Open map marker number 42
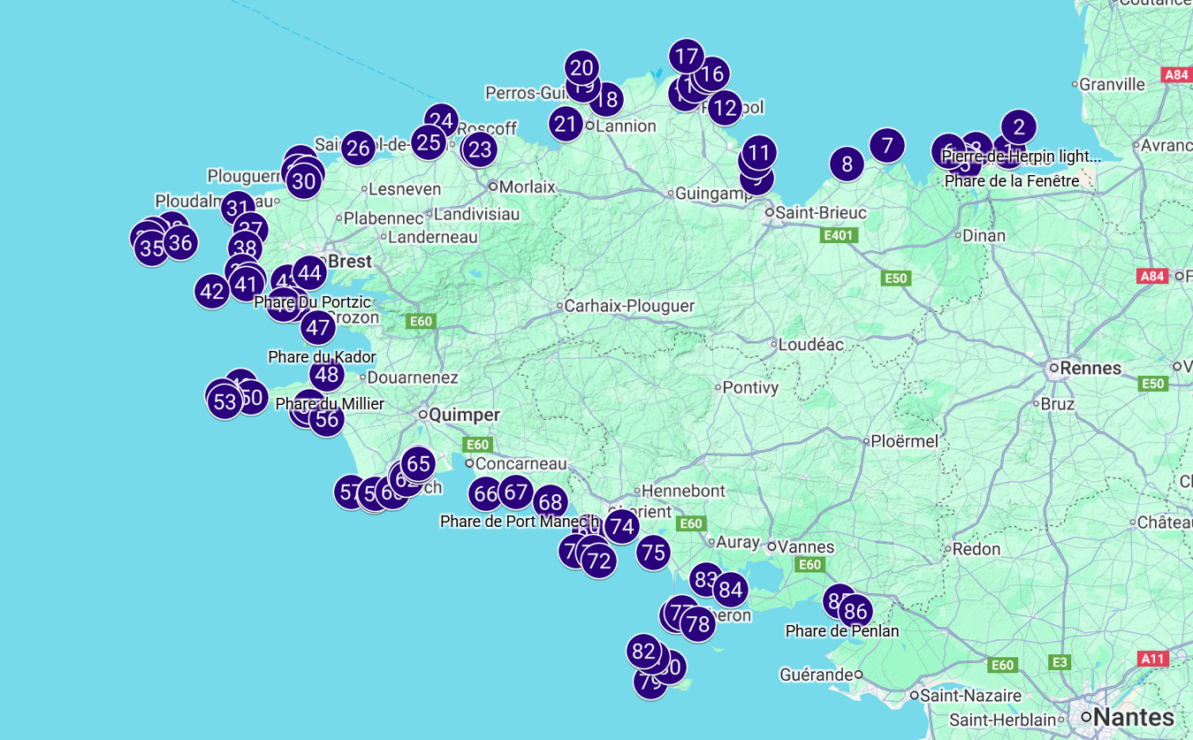 tap(212, 291)
